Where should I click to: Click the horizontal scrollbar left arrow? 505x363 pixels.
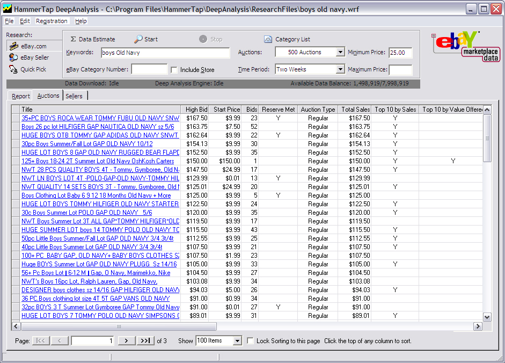pyautogui.click(x=16, y=326)
